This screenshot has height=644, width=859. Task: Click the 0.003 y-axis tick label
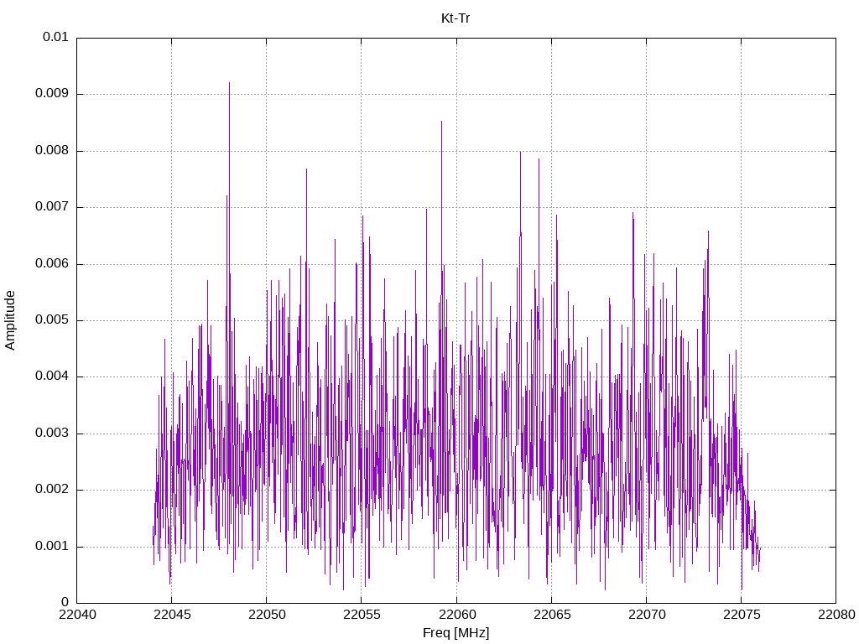click(x=52, y=434)
